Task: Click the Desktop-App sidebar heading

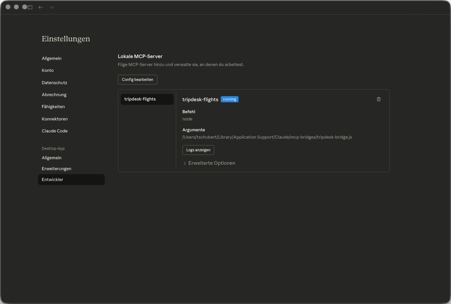Action: pos(53,148)
